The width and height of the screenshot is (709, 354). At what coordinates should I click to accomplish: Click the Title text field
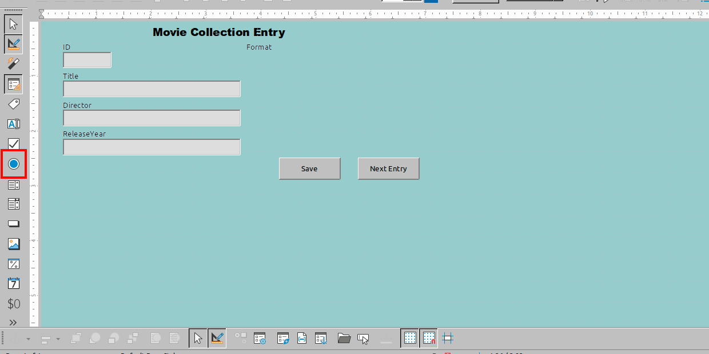click(152, 88)
